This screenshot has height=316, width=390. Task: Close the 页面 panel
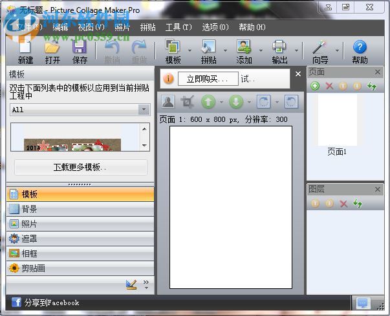point(378,72)
